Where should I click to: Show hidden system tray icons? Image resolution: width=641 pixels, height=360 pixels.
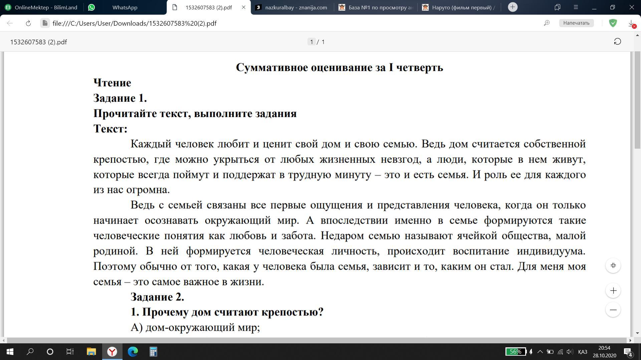tap(540, 352)
